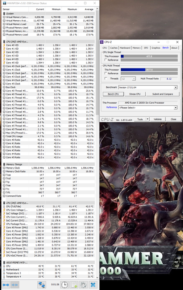Click the Tcas row icon

point(4,175)
